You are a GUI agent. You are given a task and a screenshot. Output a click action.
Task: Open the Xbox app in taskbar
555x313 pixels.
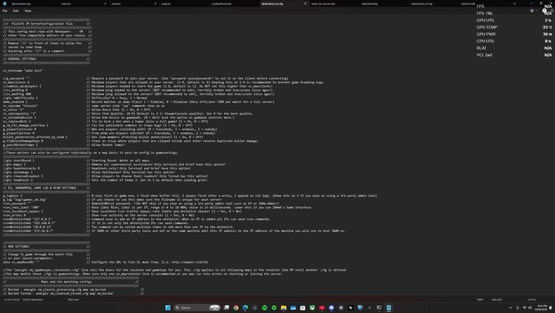(x=312, y=308)
